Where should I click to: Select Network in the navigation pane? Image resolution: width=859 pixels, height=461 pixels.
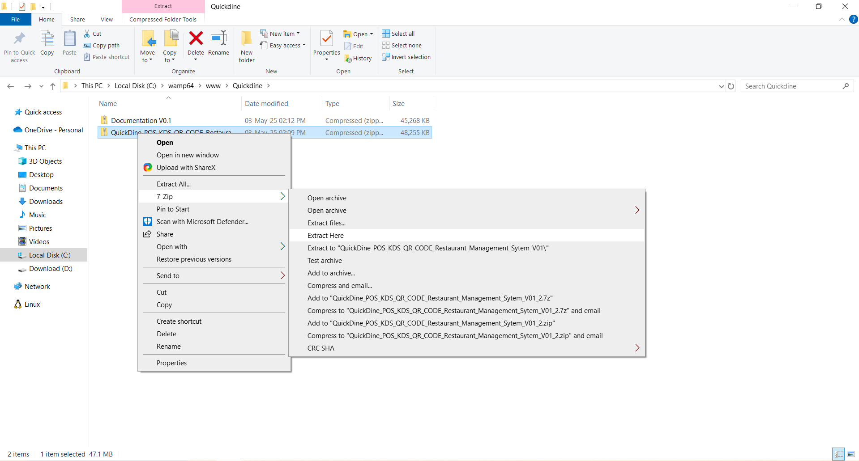[37, 286]
